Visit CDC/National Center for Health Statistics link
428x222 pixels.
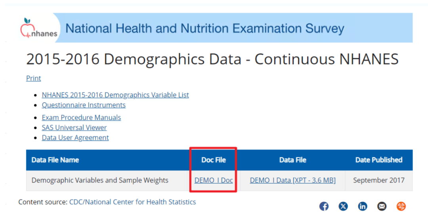tap(132, 202)
